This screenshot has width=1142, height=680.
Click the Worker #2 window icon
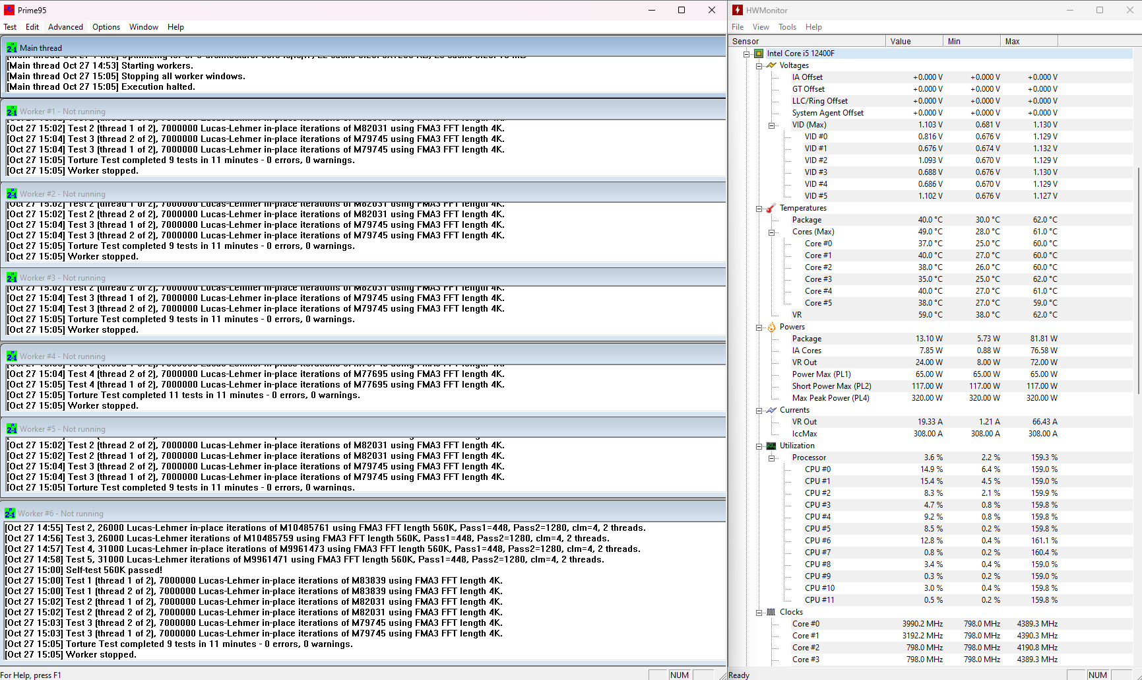click(x=12, y=193)
